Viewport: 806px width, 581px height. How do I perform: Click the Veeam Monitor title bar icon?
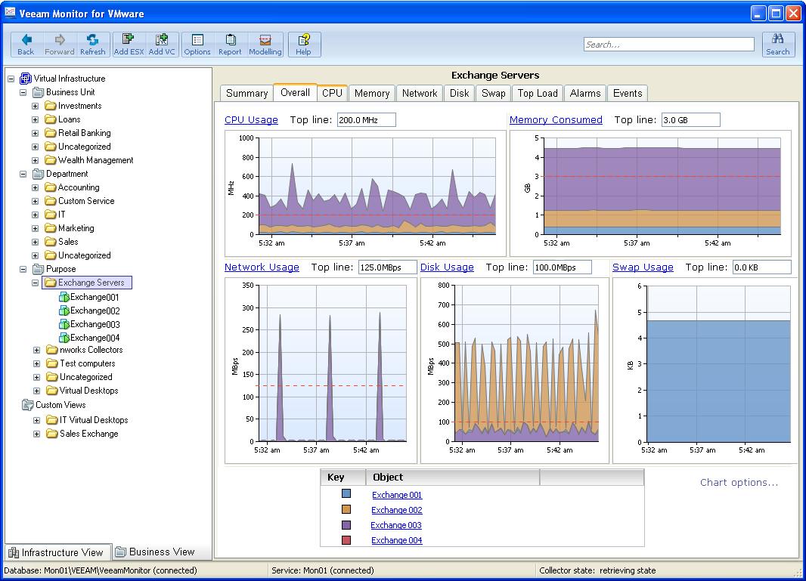(10, 13)
